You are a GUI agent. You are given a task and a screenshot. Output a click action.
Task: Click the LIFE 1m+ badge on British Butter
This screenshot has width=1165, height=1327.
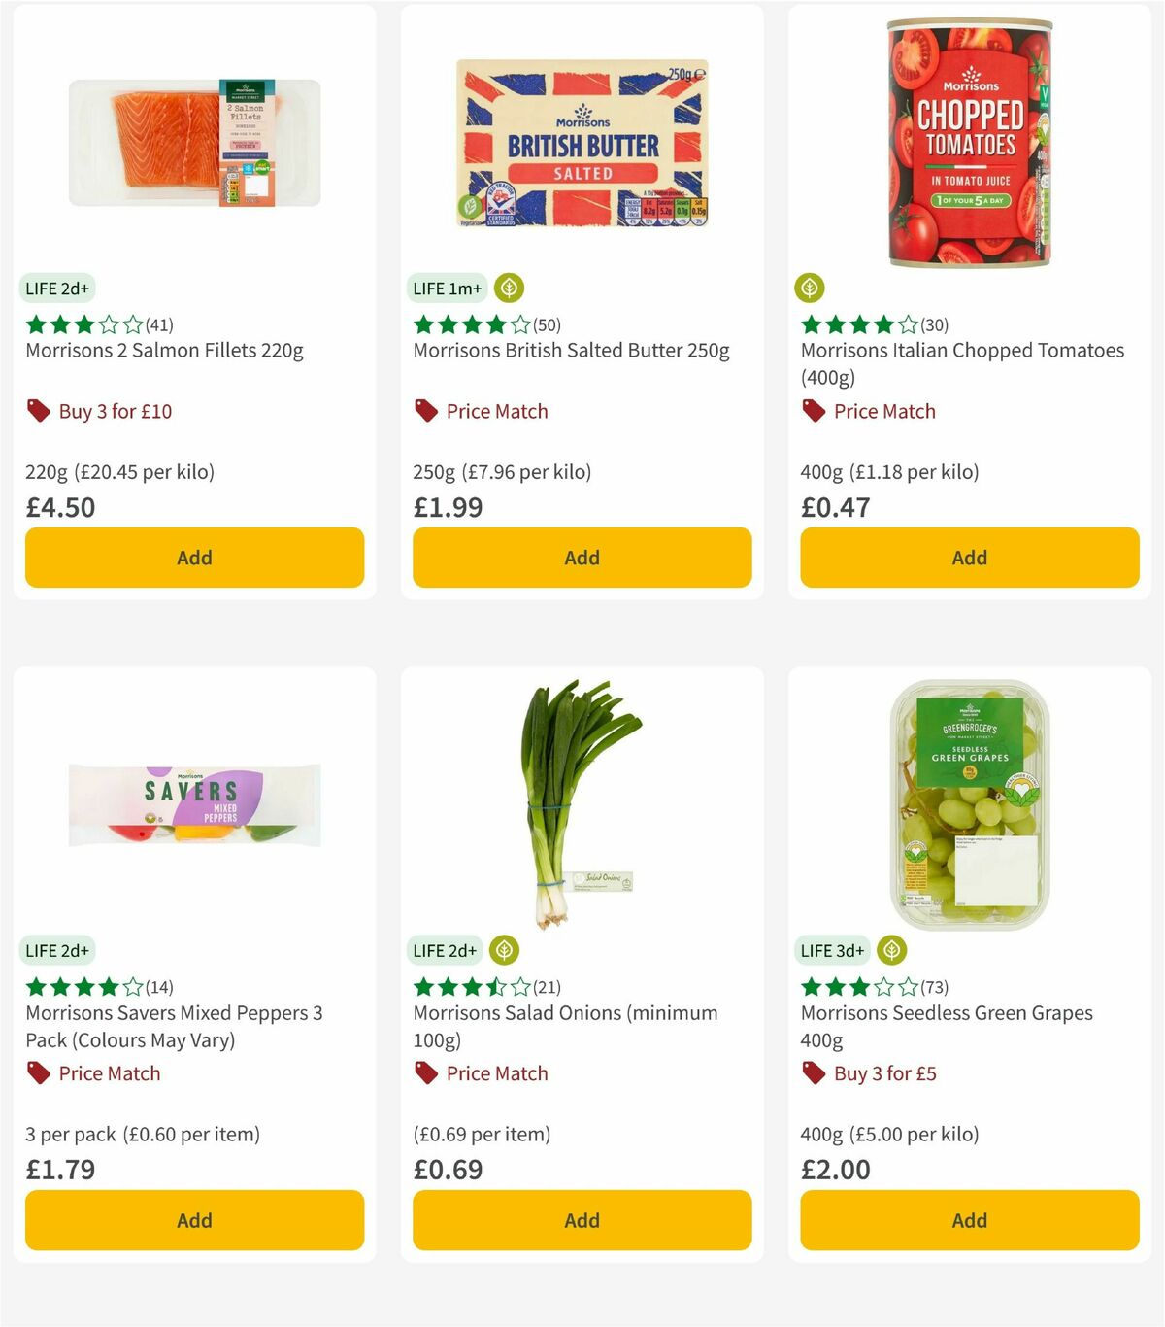[447, 288]
